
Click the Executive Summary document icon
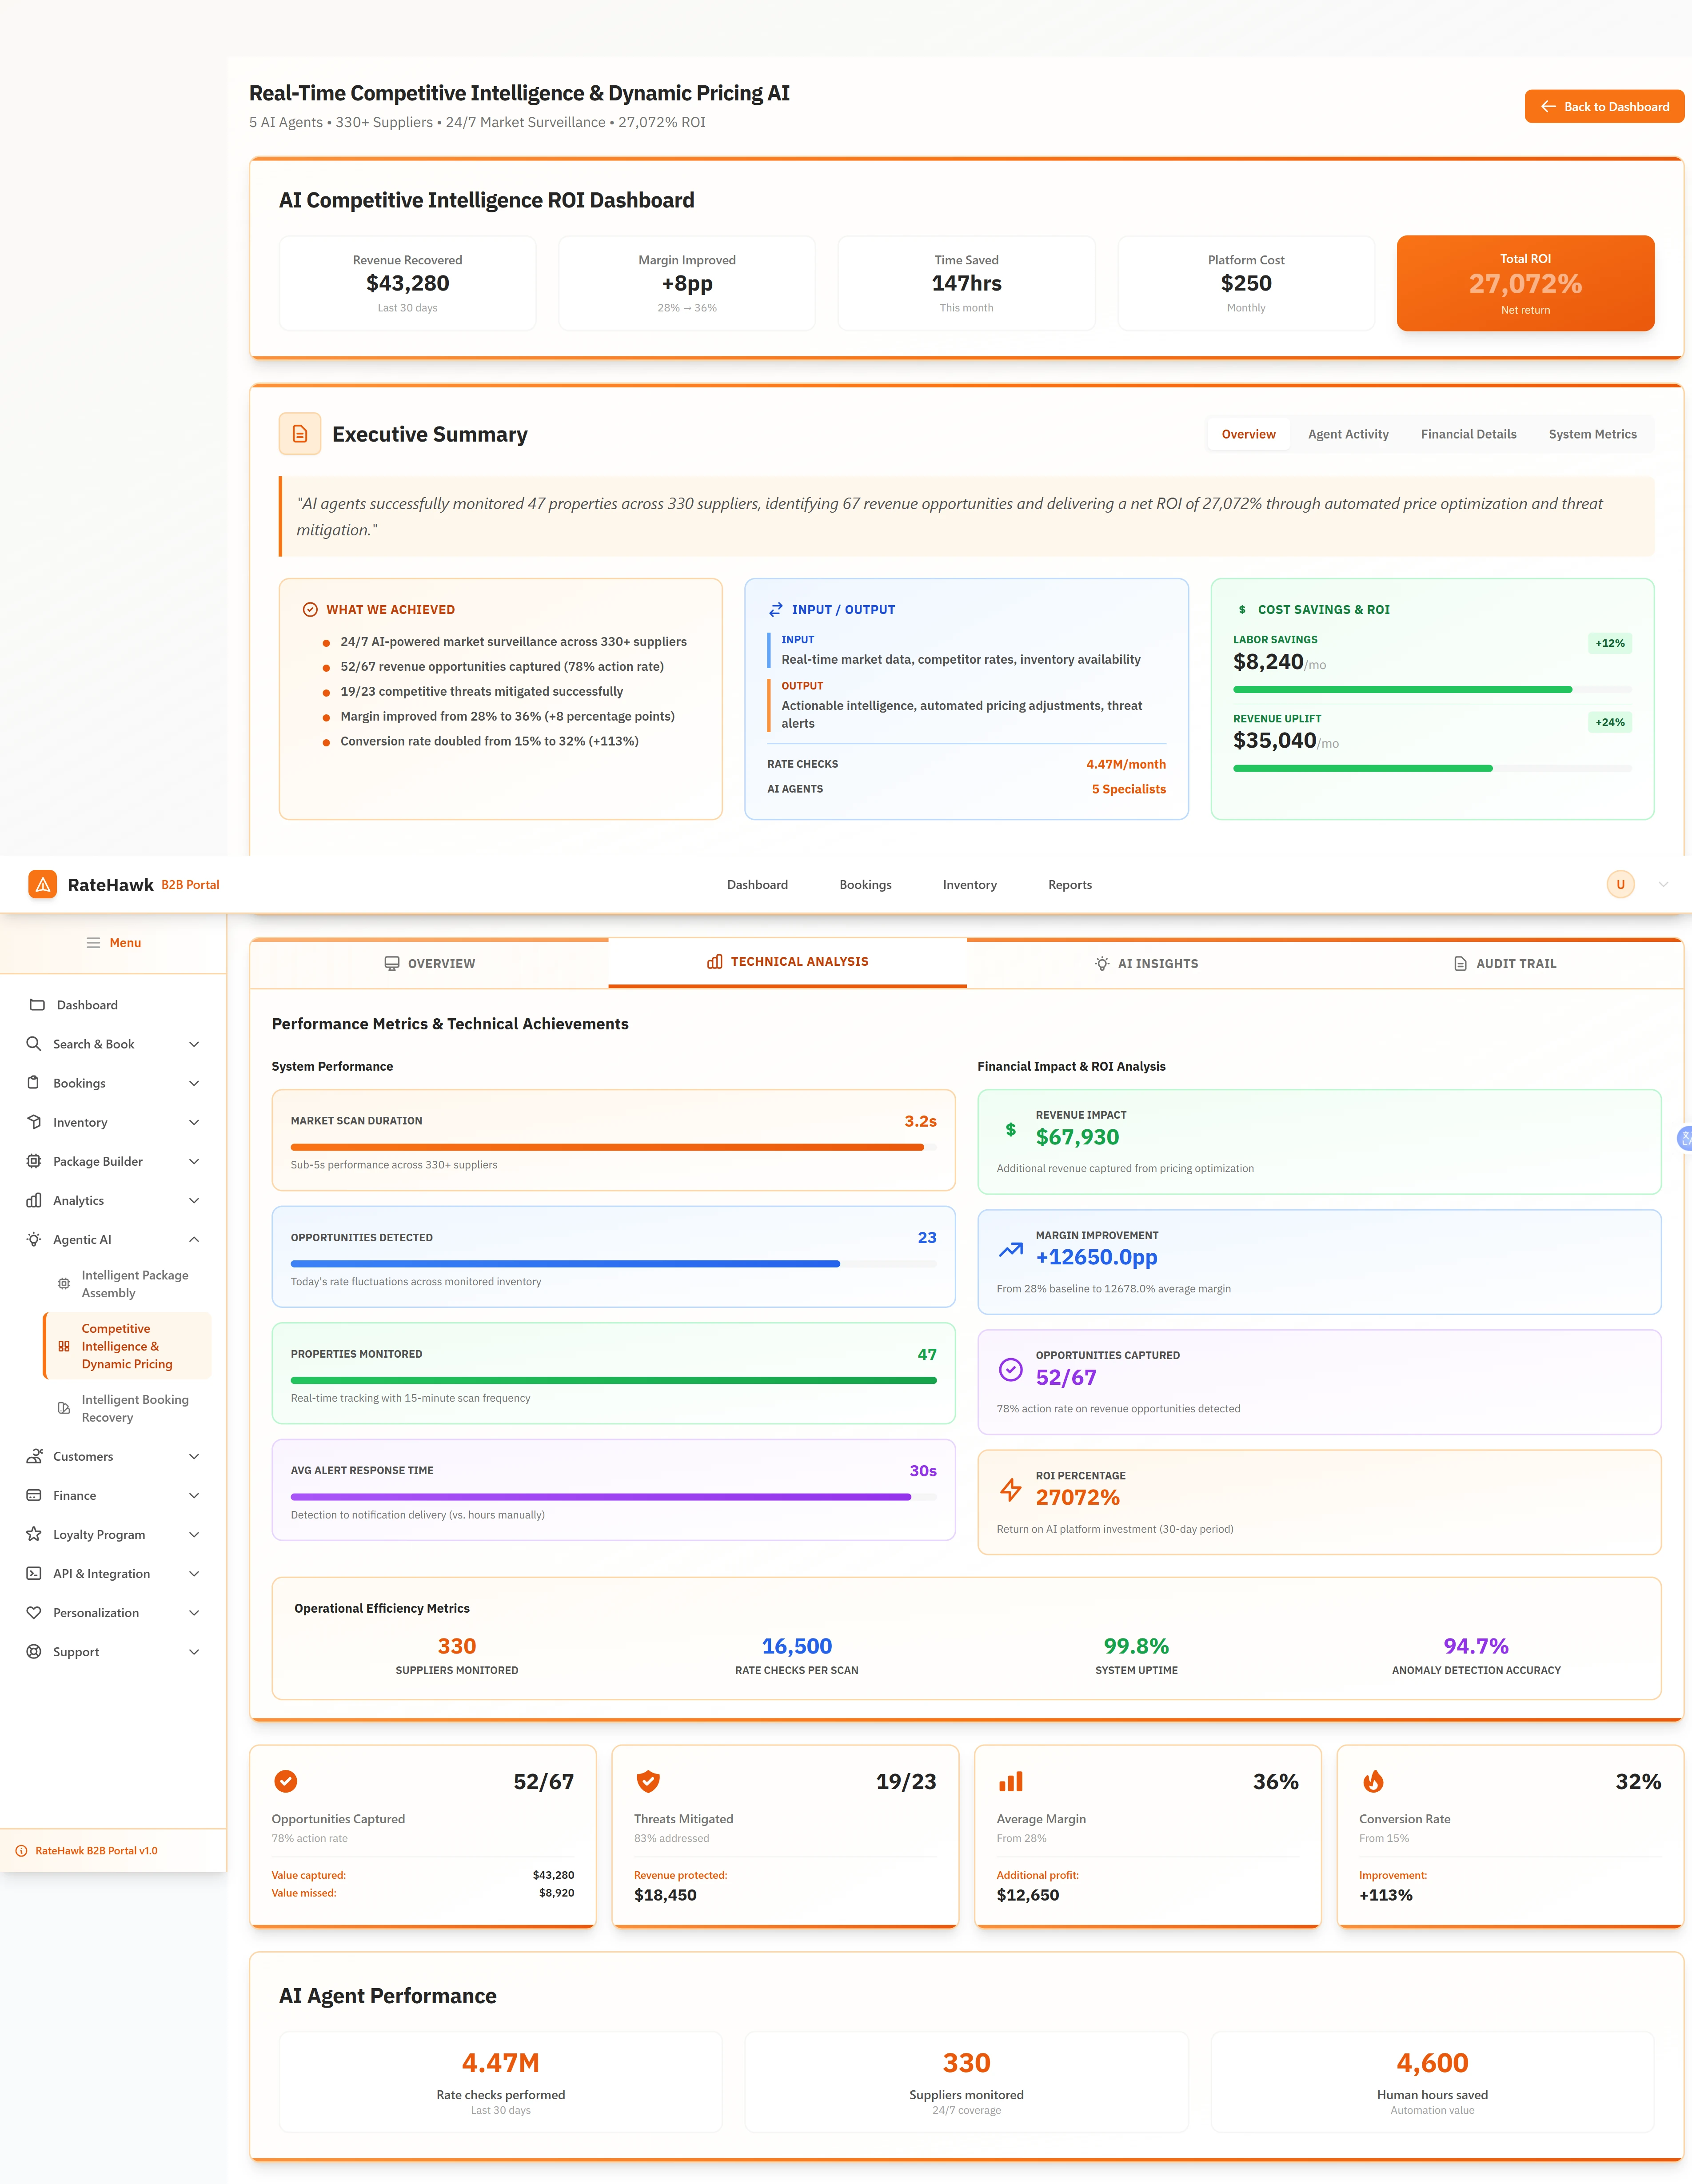pos(300,433)
